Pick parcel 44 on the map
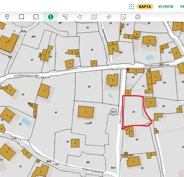Viewport: 184px width, 177px height. tap(23, 94)
